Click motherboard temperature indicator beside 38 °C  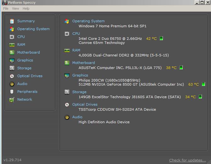click(x=181, y=67)
